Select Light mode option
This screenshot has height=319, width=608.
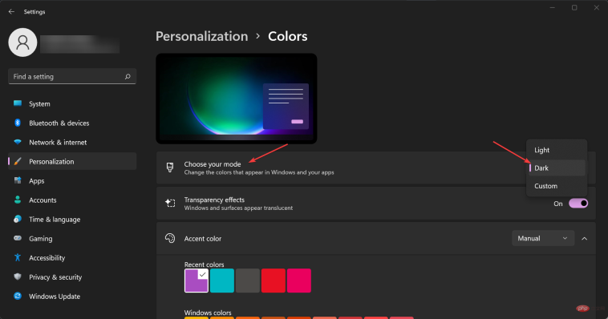click(557, 150)
